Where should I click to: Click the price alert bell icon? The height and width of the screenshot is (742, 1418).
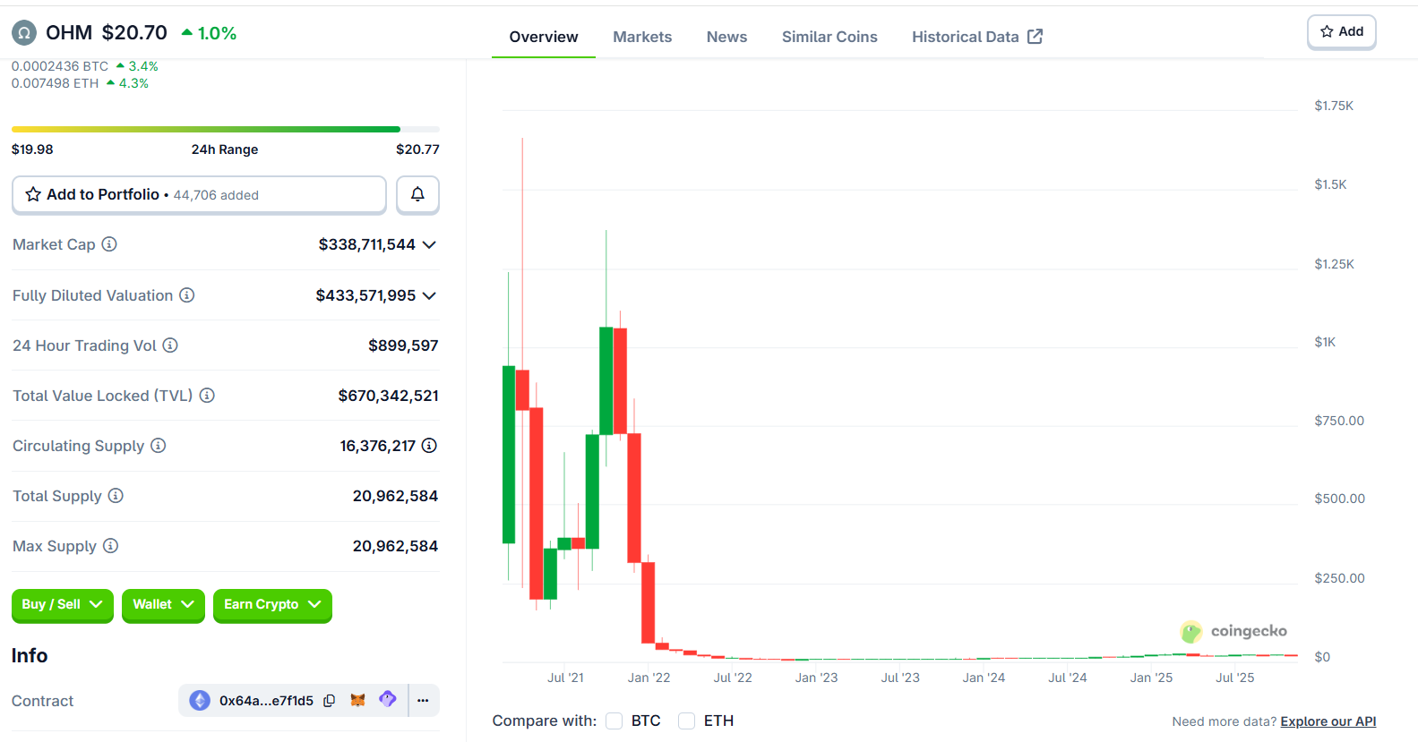coord(417,194)
